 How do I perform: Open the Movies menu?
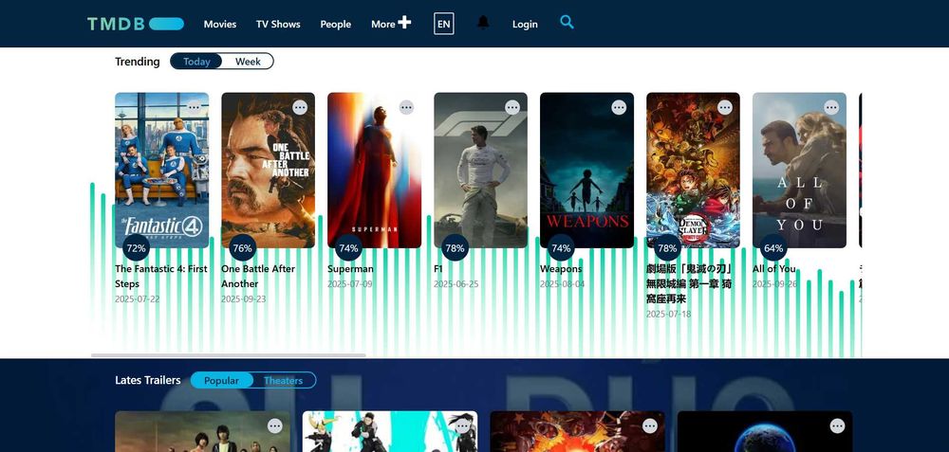[x=220, y=25]
